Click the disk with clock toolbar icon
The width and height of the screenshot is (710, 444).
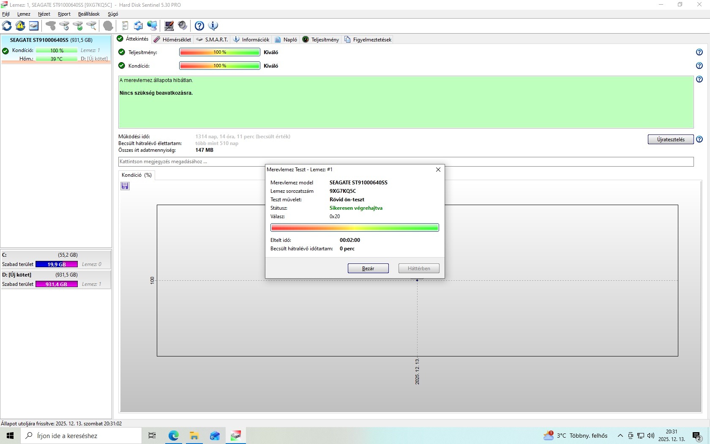tap(64, 26)
